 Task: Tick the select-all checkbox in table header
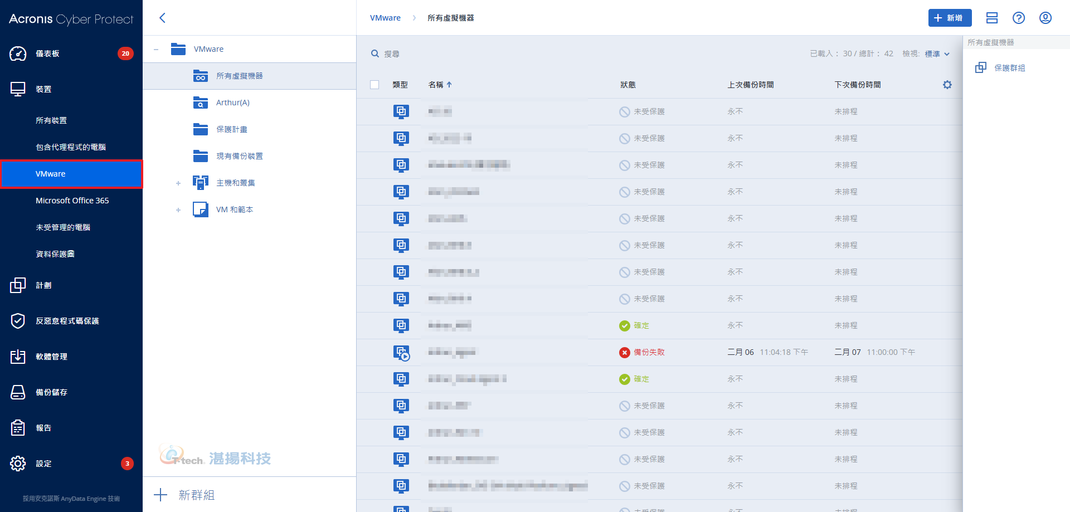(374, 85)
